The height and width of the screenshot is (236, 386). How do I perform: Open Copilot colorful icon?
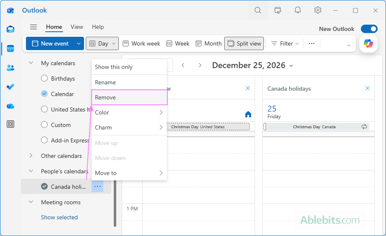(368, 43)
